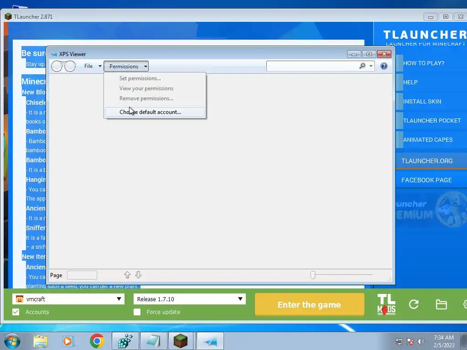This screenshot has width=467, height=350.
Task: Click the volume speaker tray icon
Action: [420, 341]
